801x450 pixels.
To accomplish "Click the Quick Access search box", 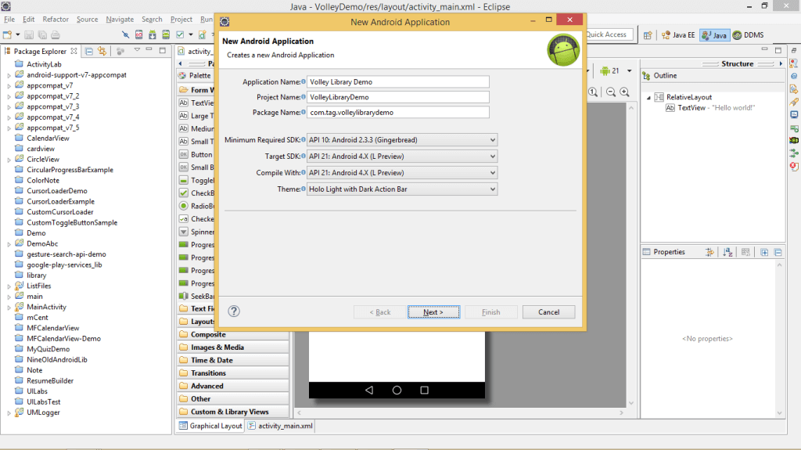I will [609, 34].
